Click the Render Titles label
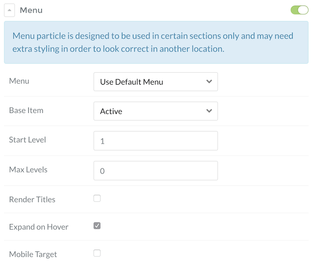Viewport: 313px width, 268px height. 32,199
